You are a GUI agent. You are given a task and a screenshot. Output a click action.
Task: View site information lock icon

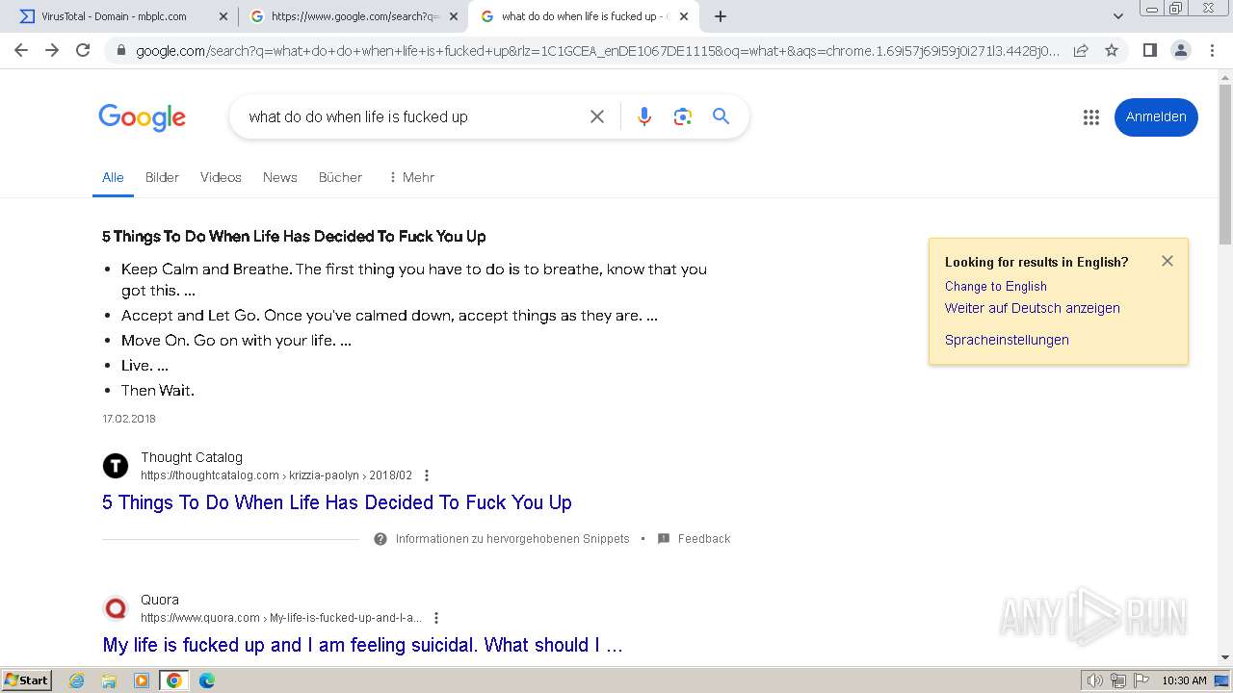[x=121, y=51]
